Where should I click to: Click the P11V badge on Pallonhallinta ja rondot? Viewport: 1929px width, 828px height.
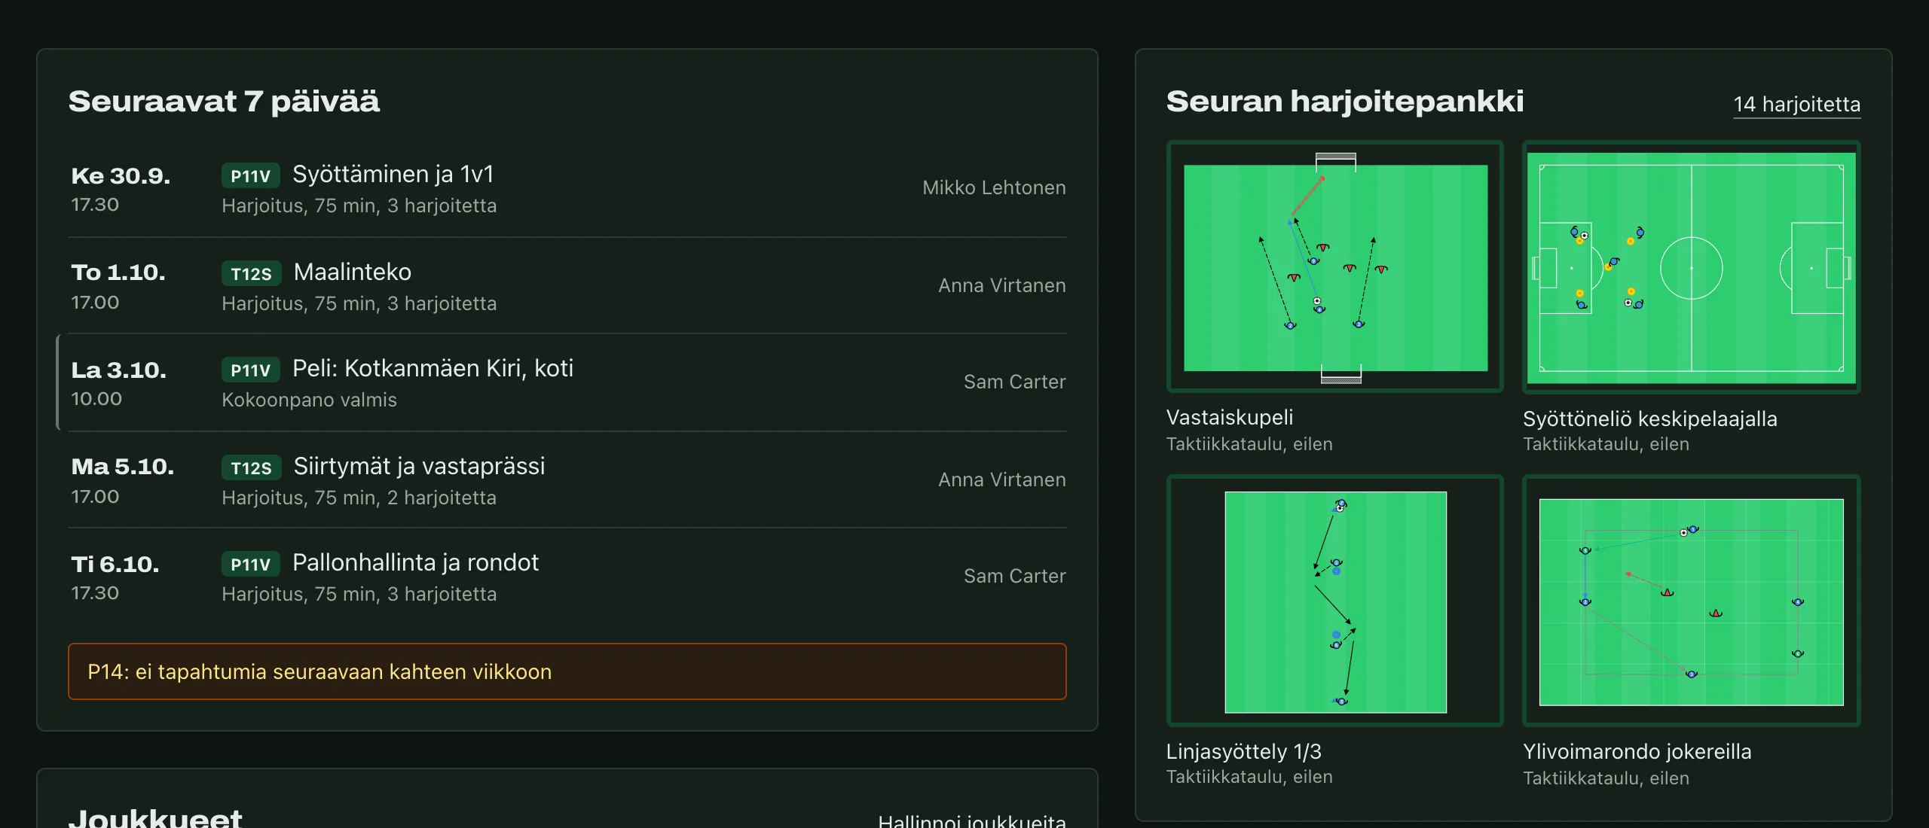(250, 564)
